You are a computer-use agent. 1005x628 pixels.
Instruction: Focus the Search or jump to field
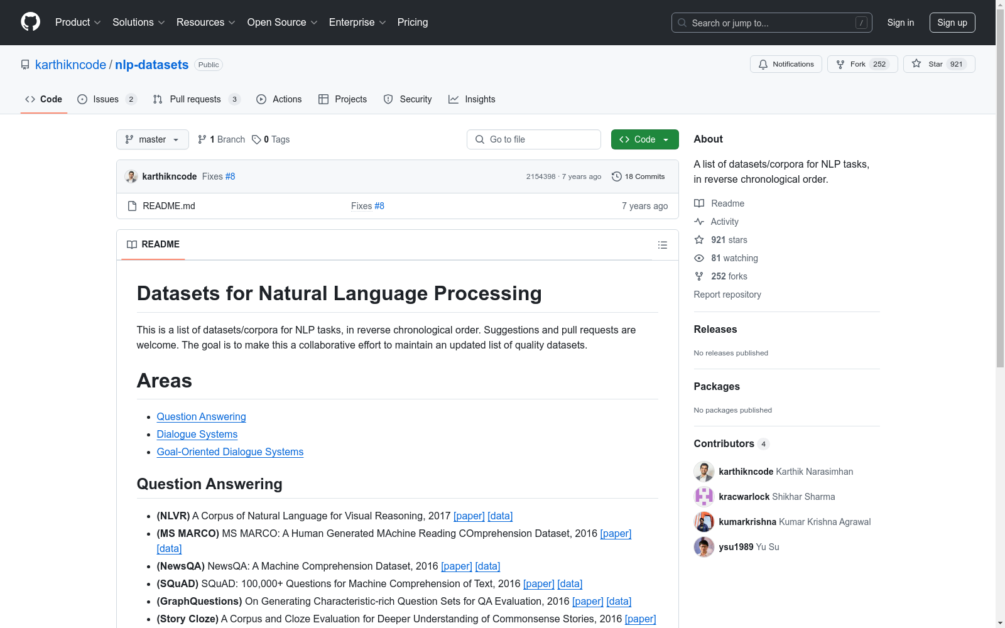(x=772, y=23)
